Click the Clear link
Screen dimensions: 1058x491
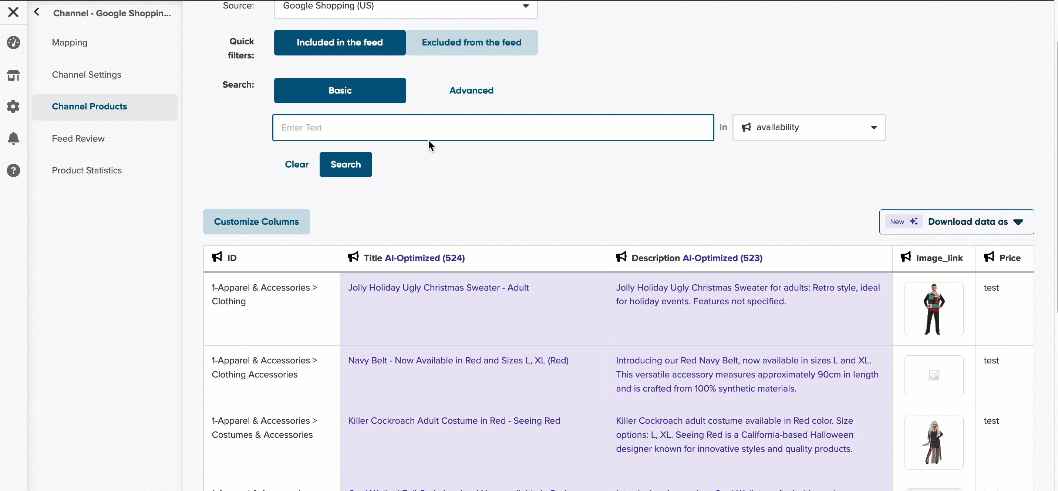point(297,164)
